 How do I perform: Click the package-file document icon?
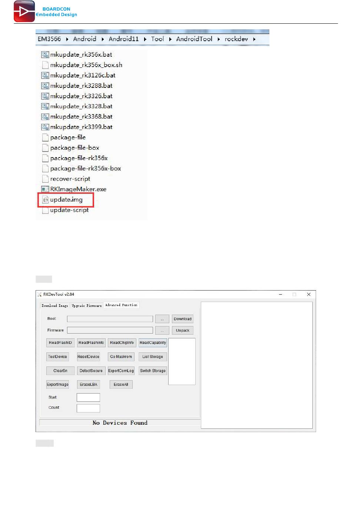point(45,137)
